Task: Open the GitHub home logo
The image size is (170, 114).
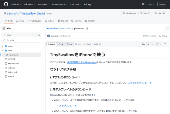Action: click(6, 4)
